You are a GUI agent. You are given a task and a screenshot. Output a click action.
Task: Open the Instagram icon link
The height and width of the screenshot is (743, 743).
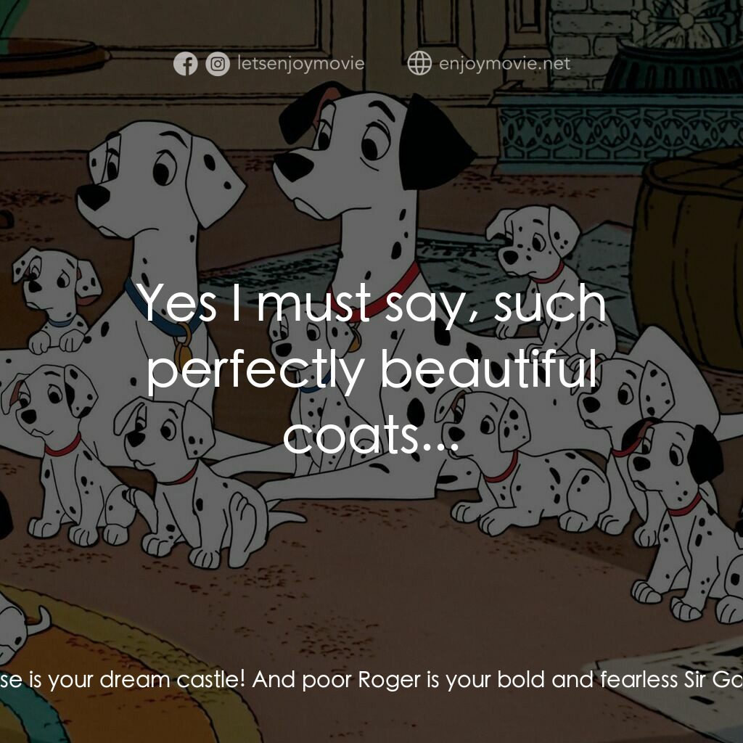[218, 64]
